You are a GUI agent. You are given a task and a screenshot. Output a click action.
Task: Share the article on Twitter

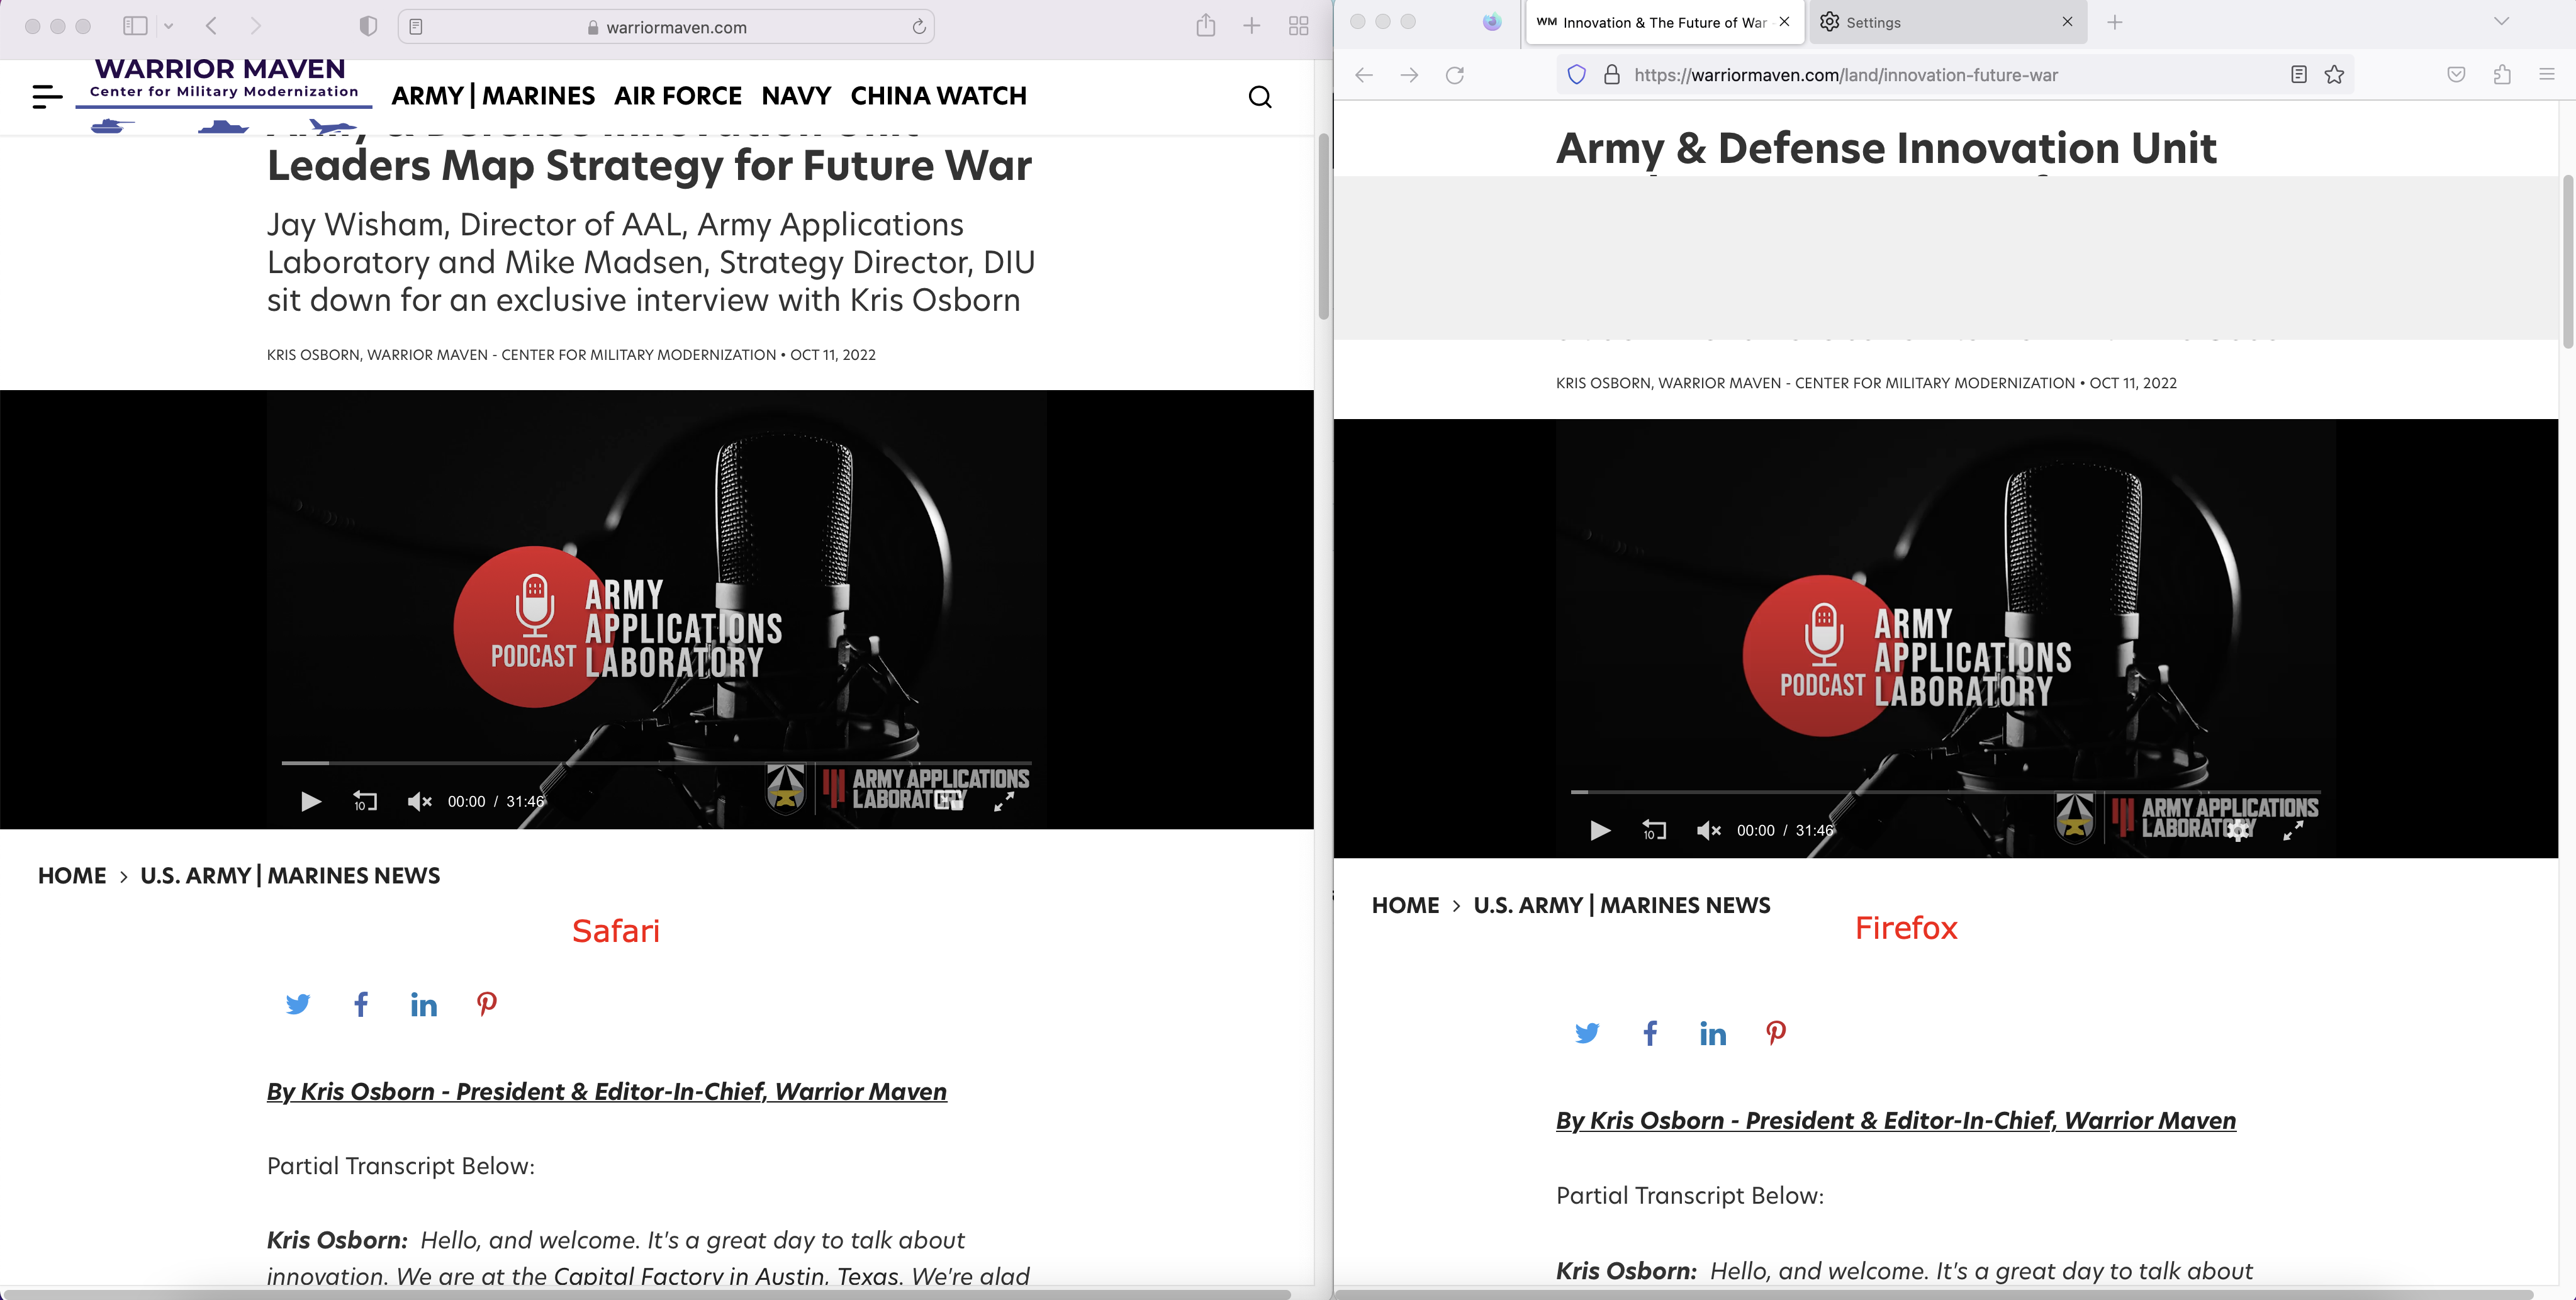click(298, 1004)
